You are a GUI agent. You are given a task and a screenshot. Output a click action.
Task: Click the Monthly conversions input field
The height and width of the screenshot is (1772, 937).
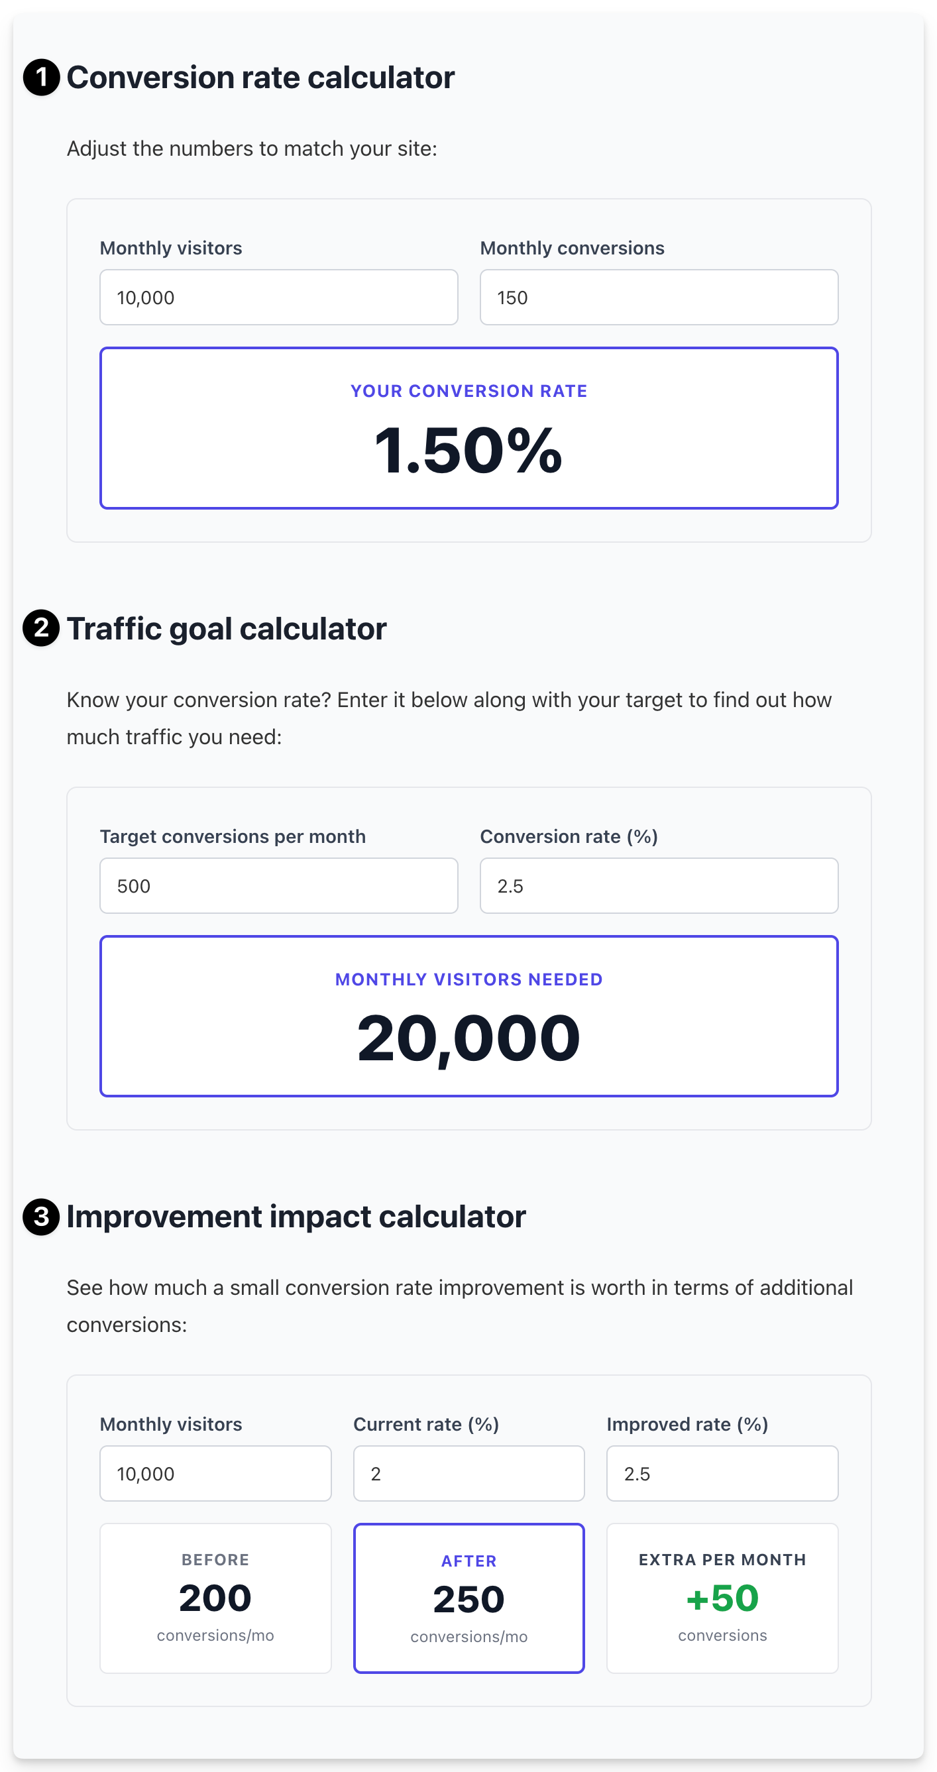[x=659, y=297]
